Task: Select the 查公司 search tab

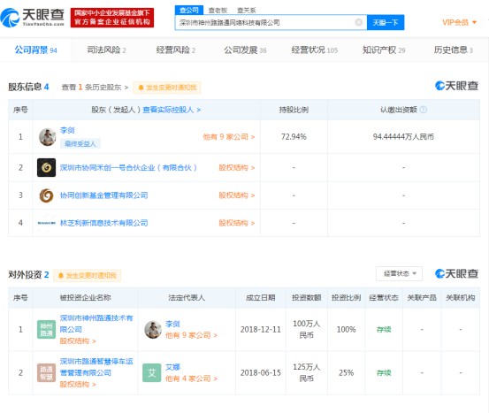Action: point(189,11)
